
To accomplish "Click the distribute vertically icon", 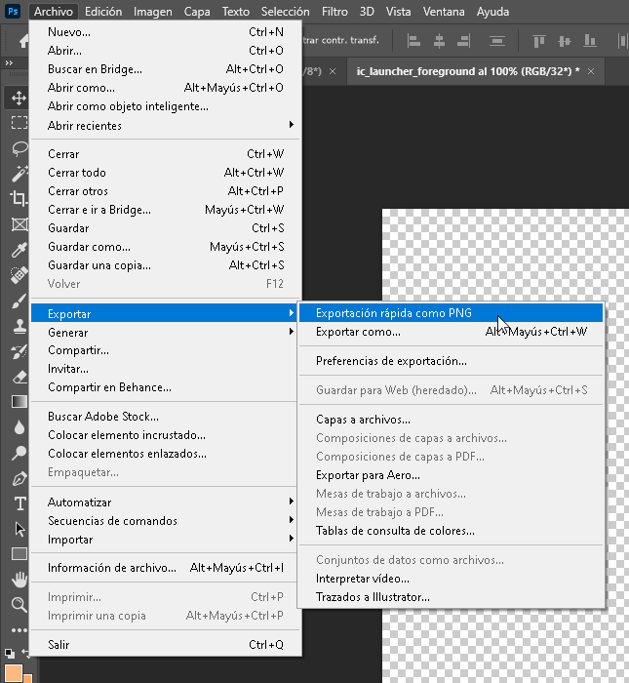I will 496,41.
